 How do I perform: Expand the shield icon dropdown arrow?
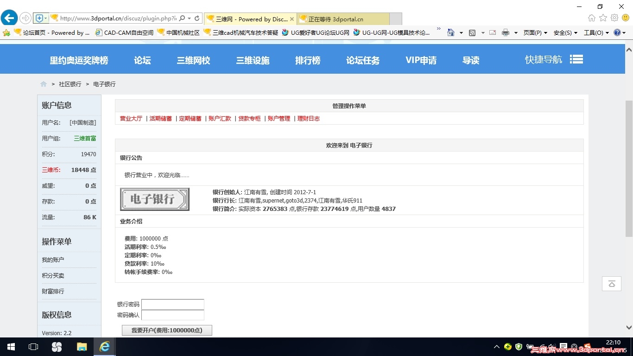(45, 19)
